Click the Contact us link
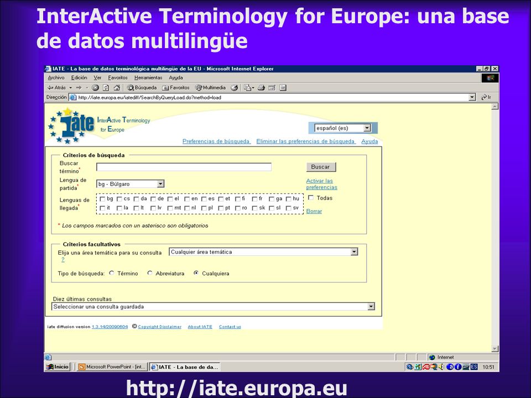The image size is (531, 398). 230,327
